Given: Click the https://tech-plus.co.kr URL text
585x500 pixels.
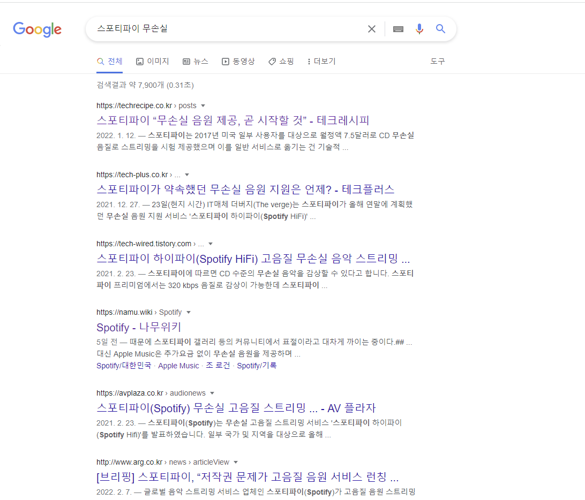Looking at the screenshot, I should pyautogui.click(x=132, y=175).
